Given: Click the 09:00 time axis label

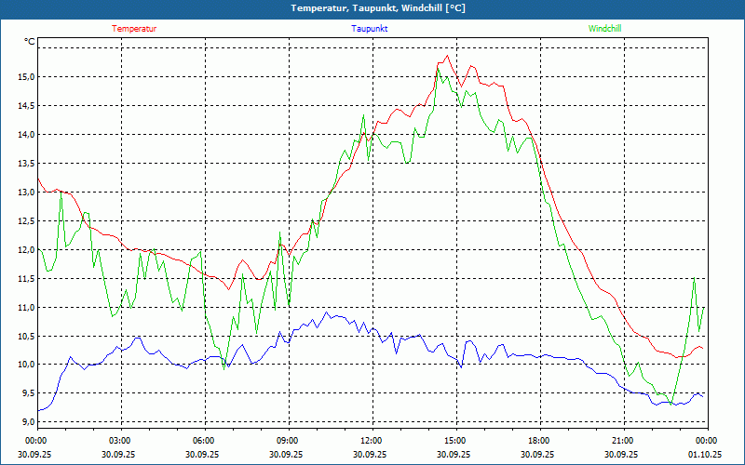Looking at the screenshot, I should (288, 440).
